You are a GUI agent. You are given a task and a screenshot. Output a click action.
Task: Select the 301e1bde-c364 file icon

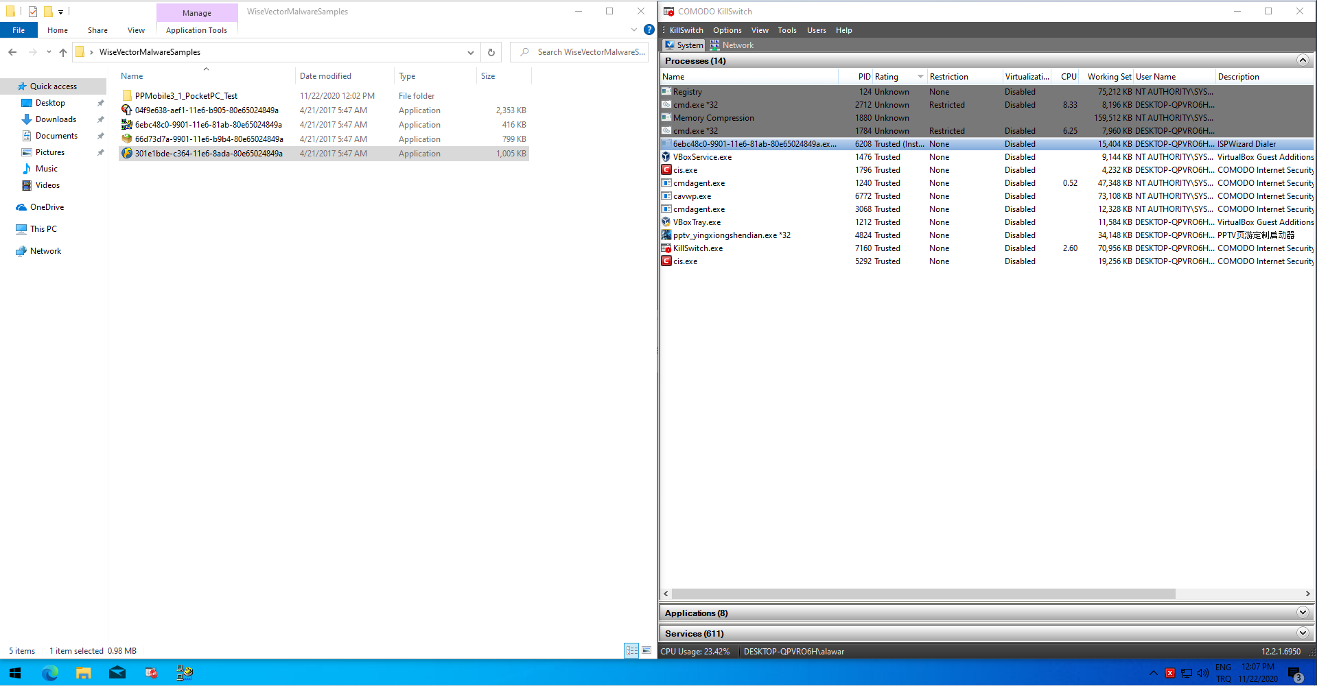(x=126, y=154)
